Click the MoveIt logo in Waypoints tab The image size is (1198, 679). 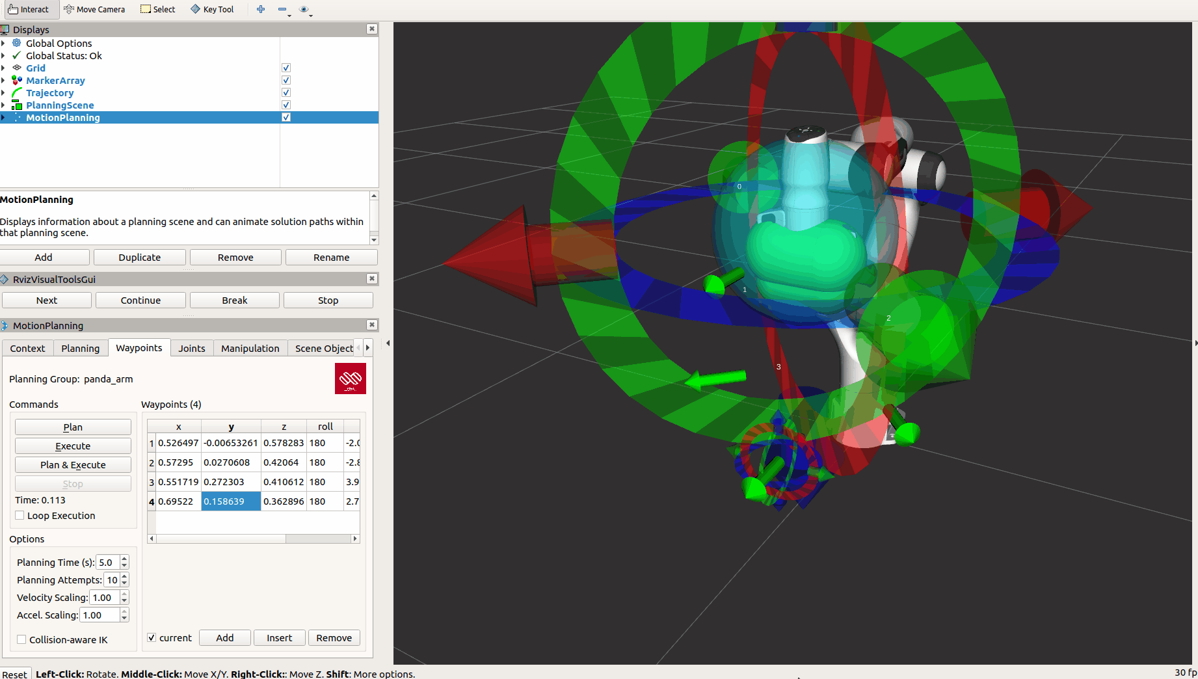[351, 379]
